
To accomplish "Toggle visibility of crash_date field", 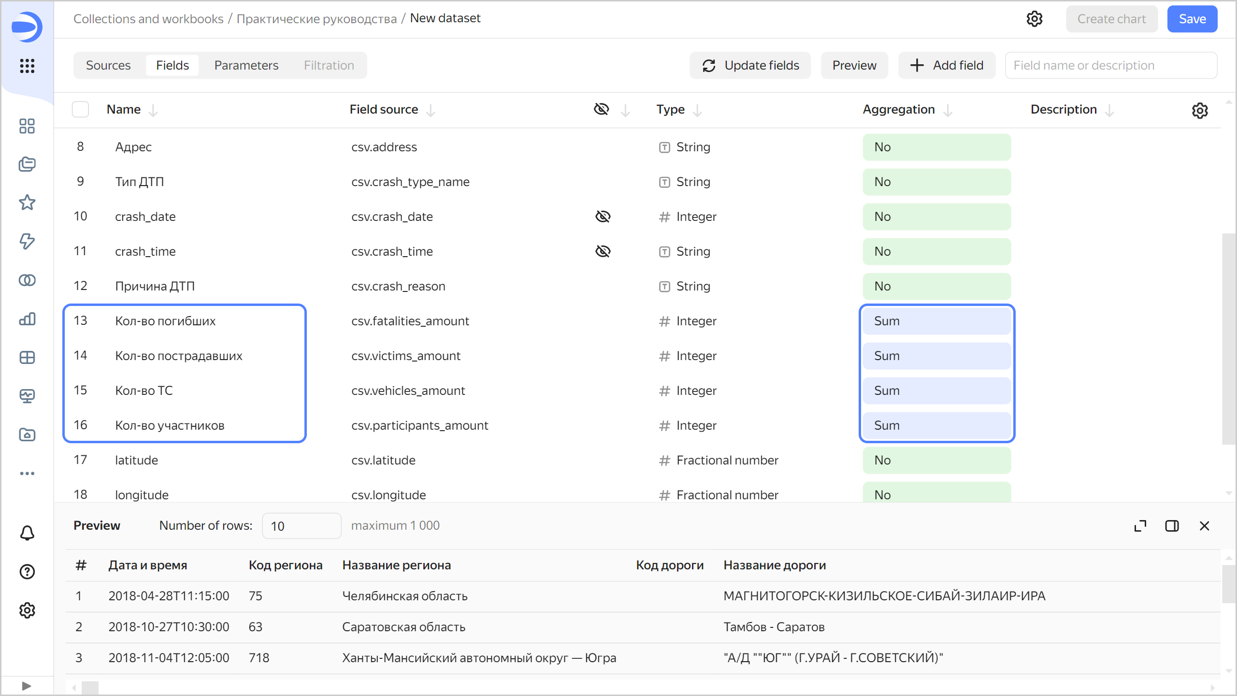I will (x=603, y=217).
